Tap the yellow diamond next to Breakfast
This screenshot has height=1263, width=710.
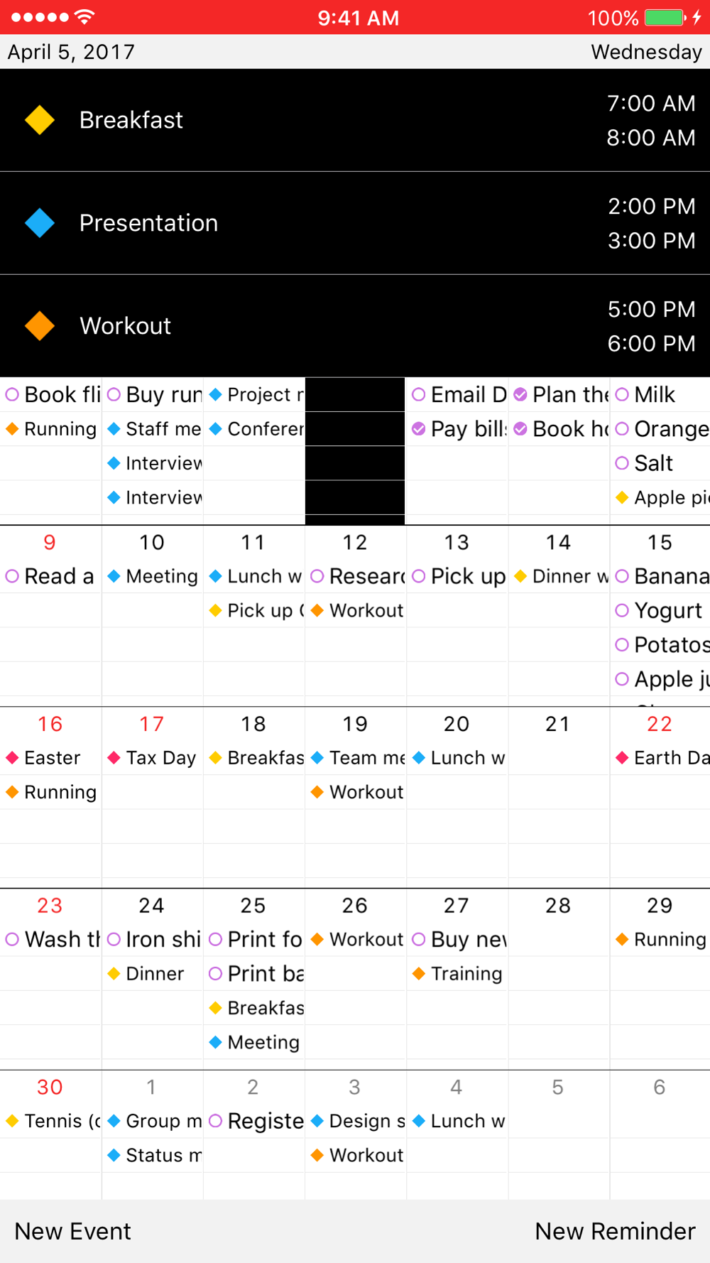pos(40,120)
